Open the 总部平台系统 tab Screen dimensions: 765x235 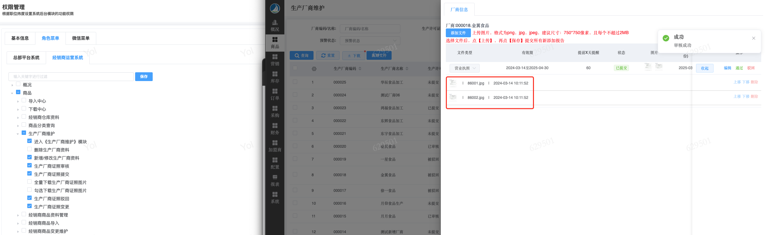tap(26, 58)
